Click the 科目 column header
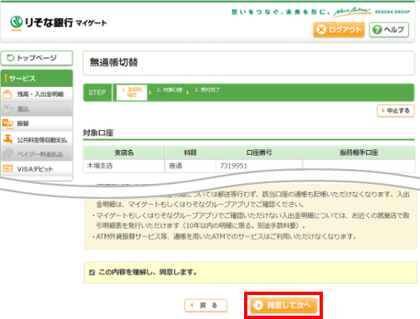The image size is (420, 319). coord(190,152)
